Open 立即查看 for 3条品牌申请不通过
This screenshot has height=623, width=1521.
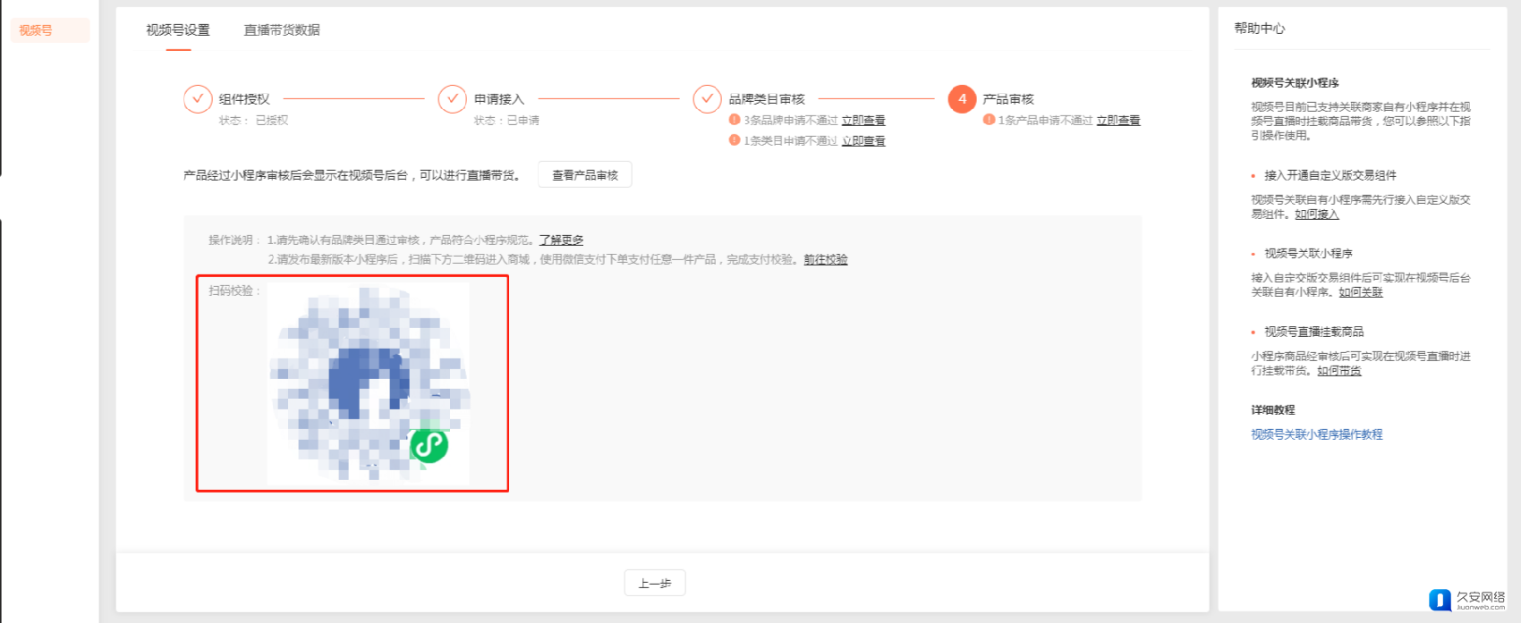(x=863, y=121)
